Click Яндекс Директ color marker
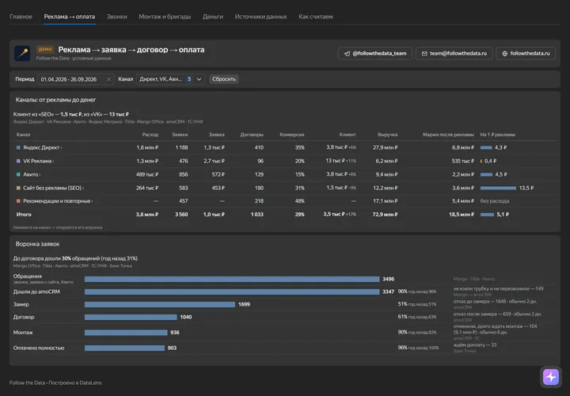Viewport: 570px width, 396px height. click(x=18, y=147)
